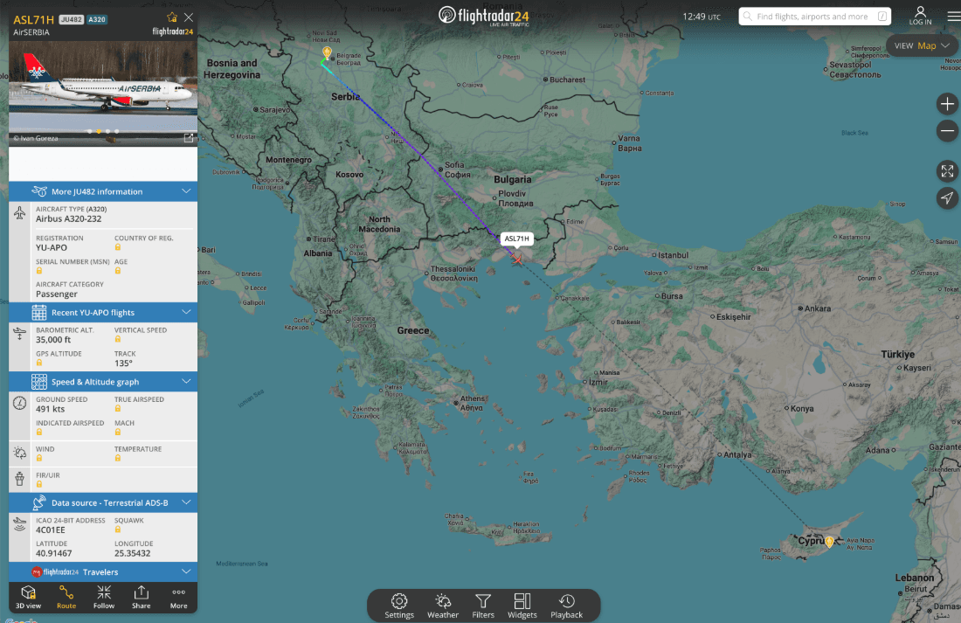The image size is (961, 623).
Task: Click barometric altitude 35,000 ft value
Action: click(x=53, y=340)
